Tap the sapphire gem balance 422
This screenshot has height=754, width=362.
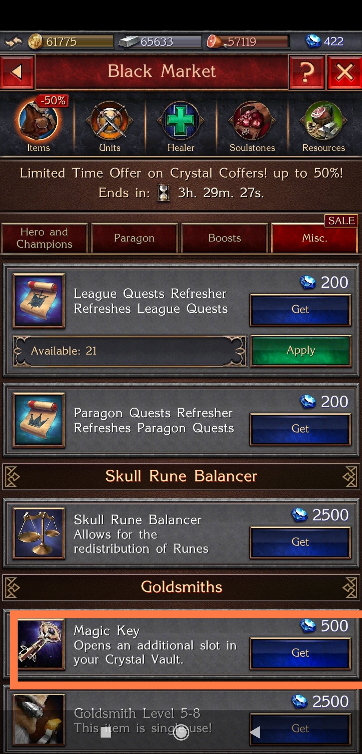tap(324, 42)
